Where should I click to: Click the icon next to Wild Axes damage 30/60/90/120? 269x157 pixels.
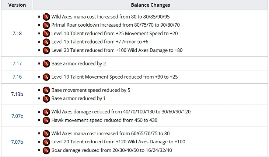[x=46, y=112]
